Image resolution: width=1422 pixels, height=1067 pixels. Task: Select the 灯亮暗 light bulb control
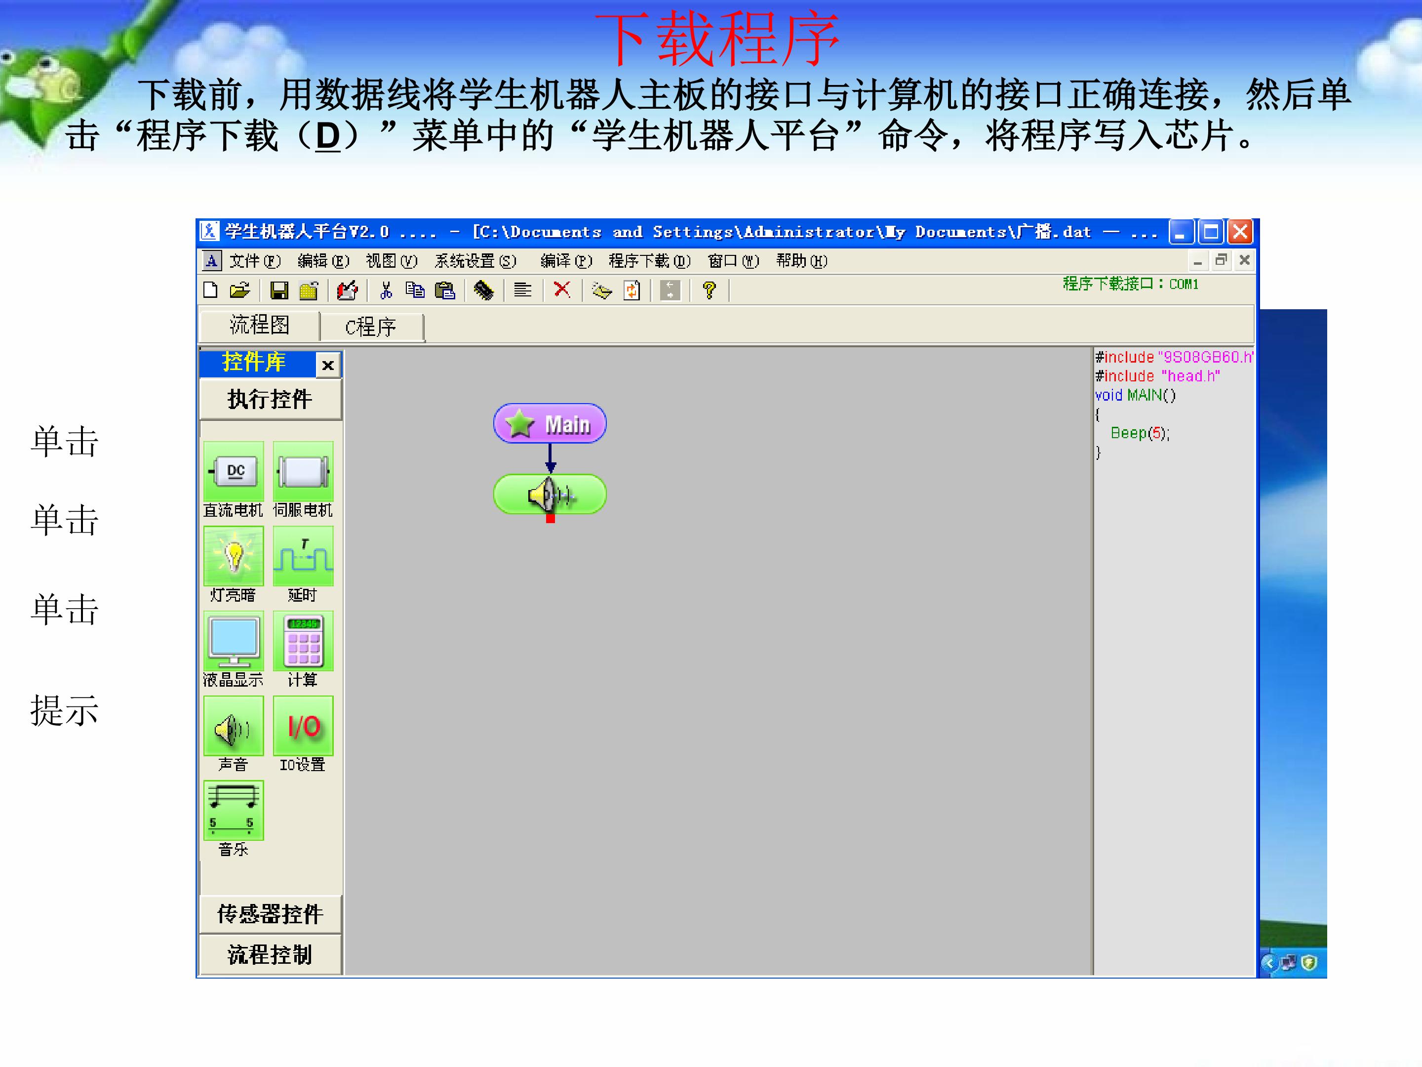pyautogui.click(x=234, y=556)
